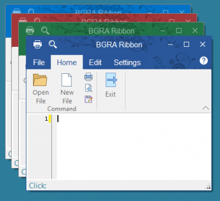Open the help question mark icon
The image size is (220, 201).
[204, 61]
